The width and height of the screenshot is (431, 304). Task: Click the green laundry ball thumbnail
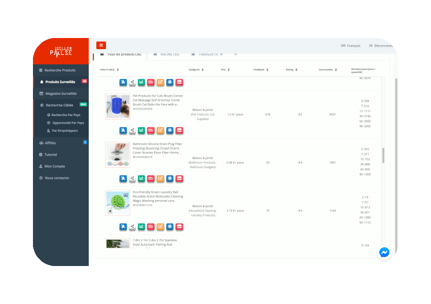pyautogui.click(x=118, y=203)
